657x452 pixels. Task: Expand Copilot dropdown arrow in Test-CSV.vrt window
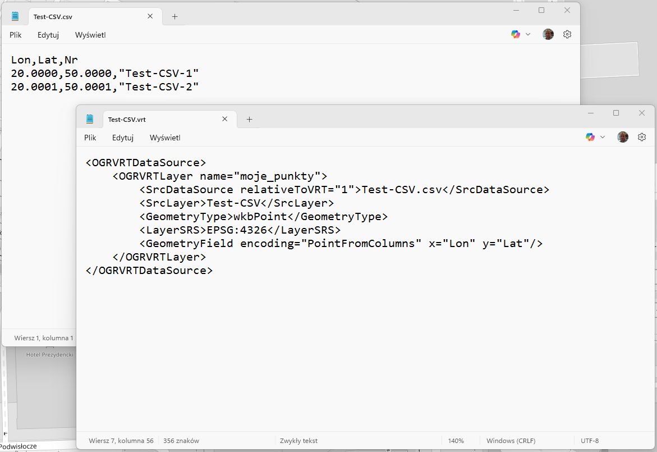point(603,137)
